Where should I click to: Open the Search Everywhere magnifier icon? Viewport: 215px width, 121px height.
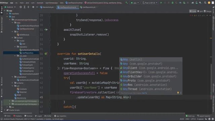205,3
